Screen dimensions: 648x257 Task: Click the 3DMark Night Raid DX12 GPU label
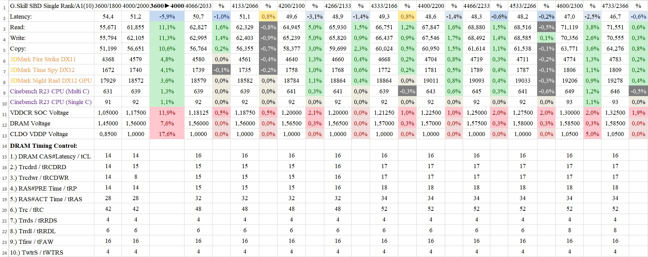(51, 81)
